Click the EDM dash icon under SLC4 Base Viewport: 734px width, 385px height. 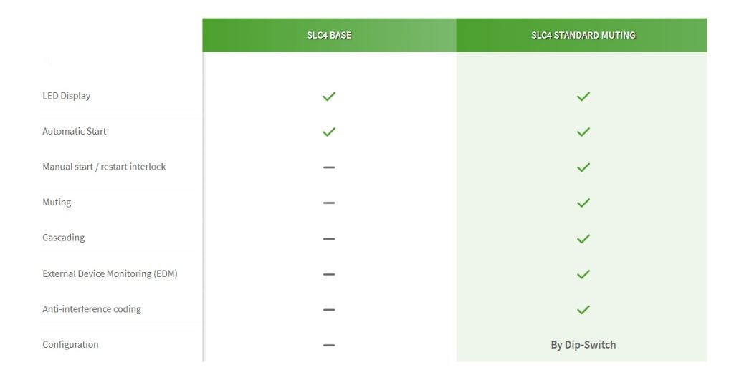pyautogui.click(x=329, y=274)
